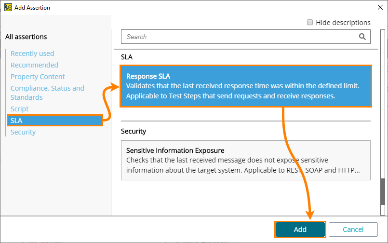This screenshot has width=388, height=243.
Task: Open the Security category
Action: 23,132
